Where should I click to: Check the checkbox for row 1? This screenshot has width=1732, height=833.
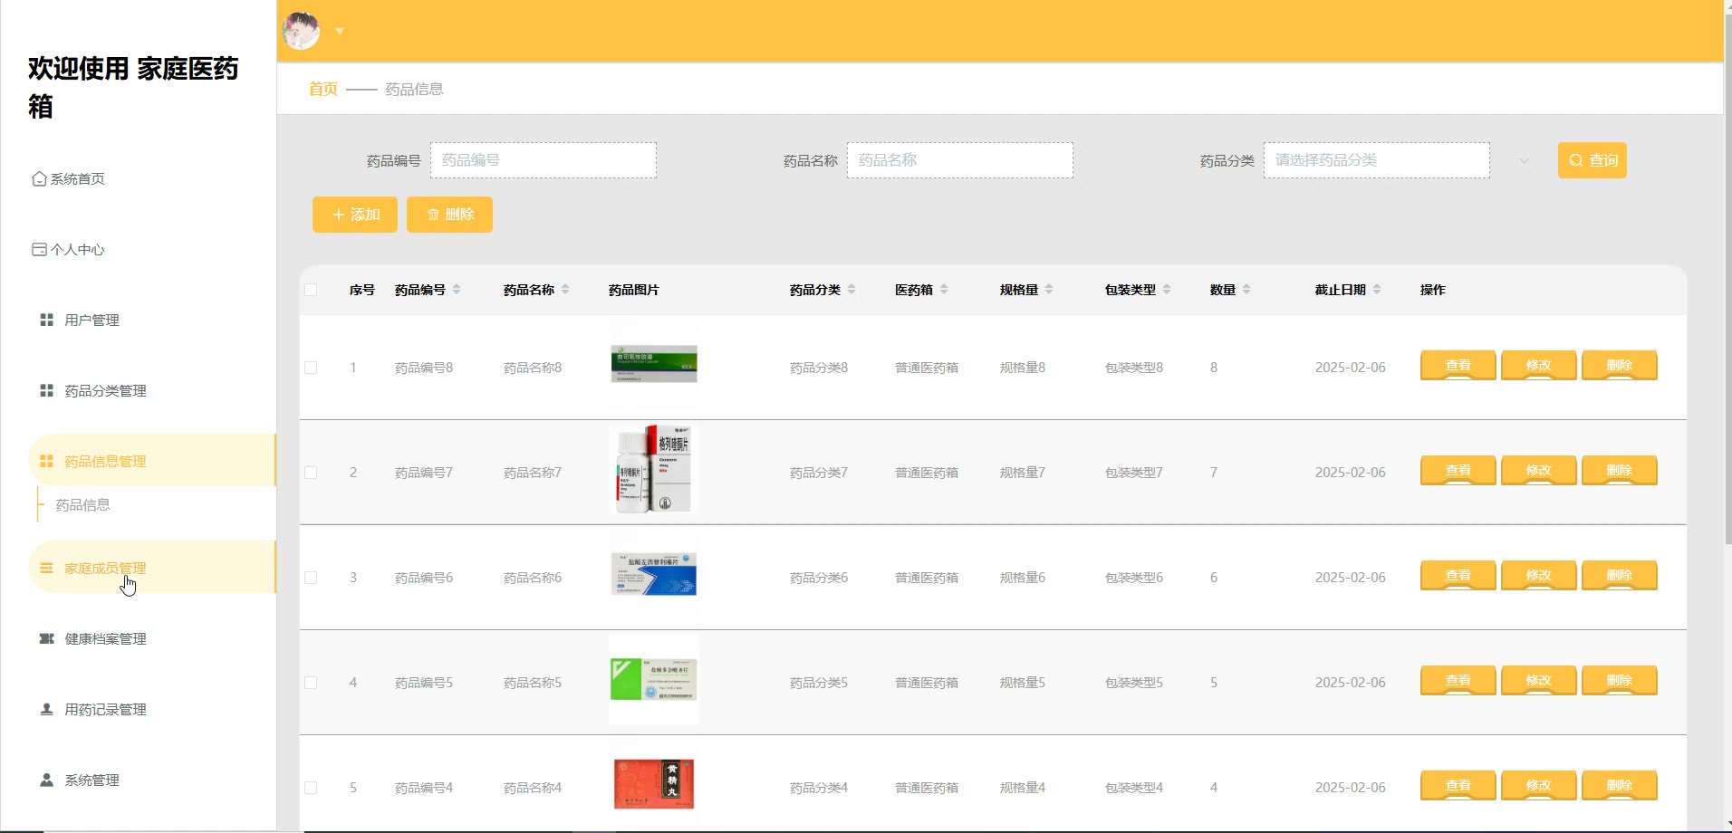point(311,368)
